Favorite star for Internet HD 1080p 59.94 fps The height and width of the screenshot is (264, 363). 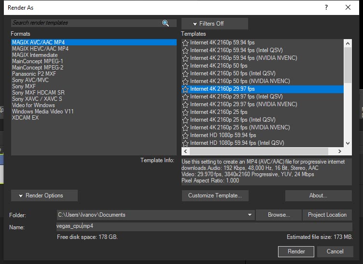(185, 135)
